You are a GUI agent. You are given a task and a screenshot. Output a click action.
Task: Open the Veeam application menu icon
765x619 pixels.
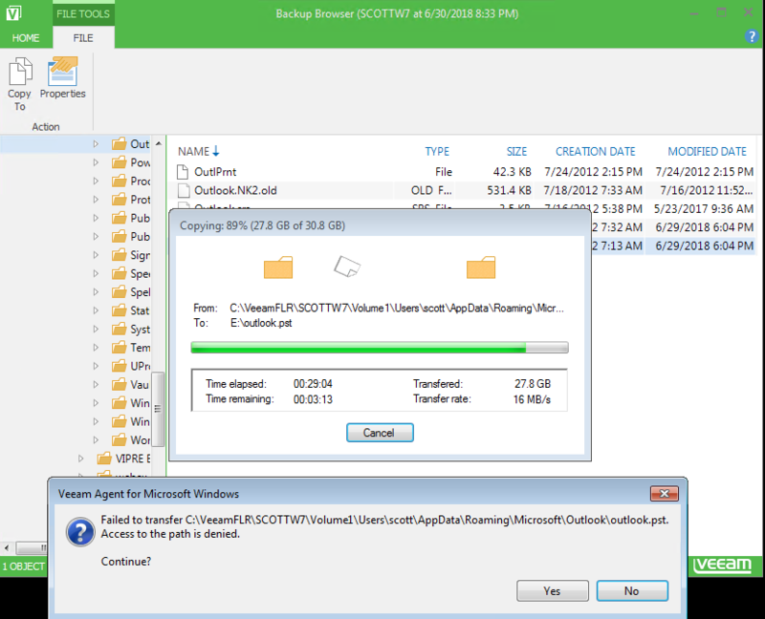tap(12, 13)
